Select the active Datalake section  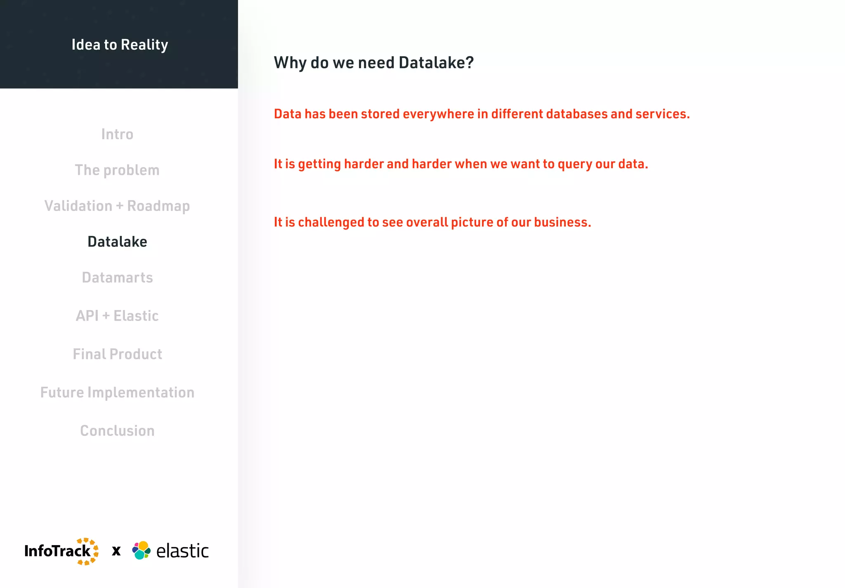pyautogui.click(x=117, y=242)
